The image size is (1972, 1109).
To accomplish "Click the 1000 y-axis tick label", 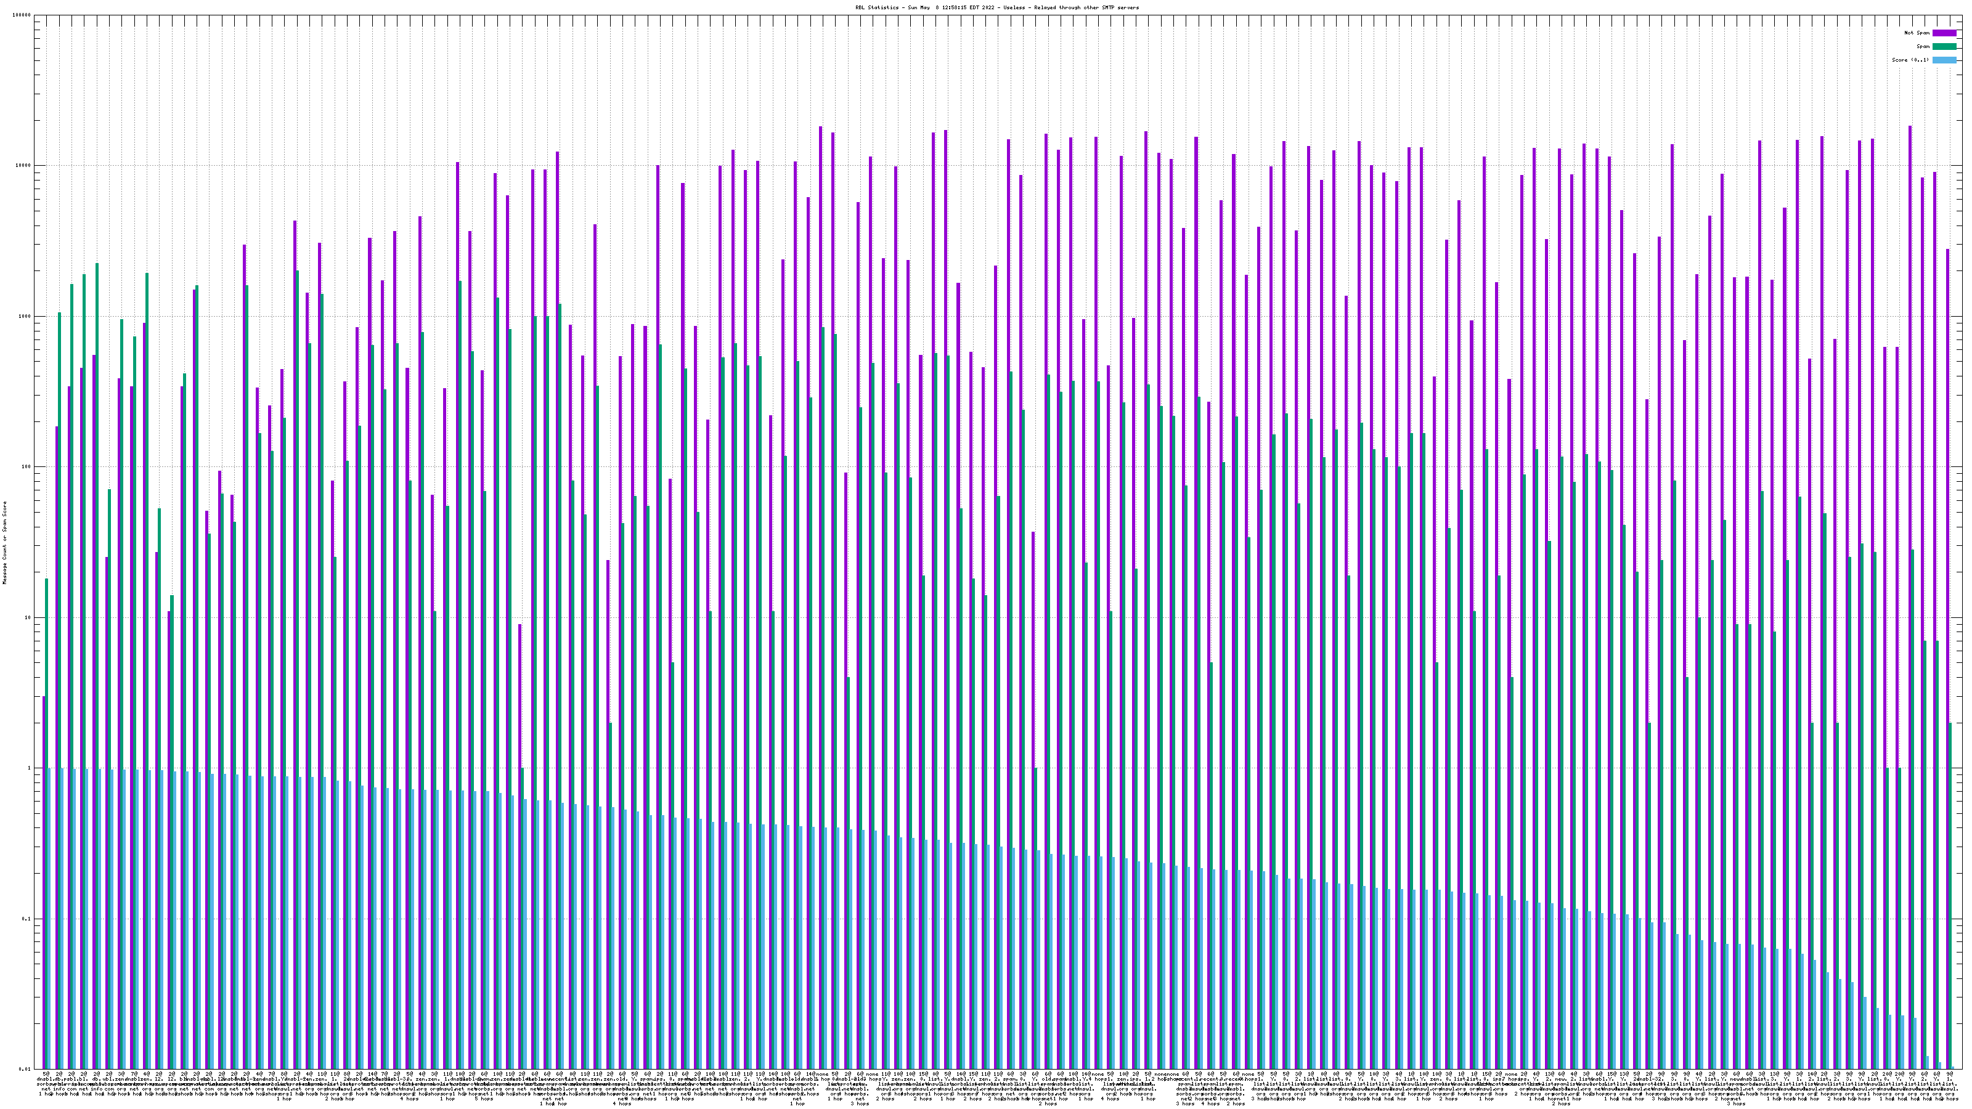I will pos(25,316).
